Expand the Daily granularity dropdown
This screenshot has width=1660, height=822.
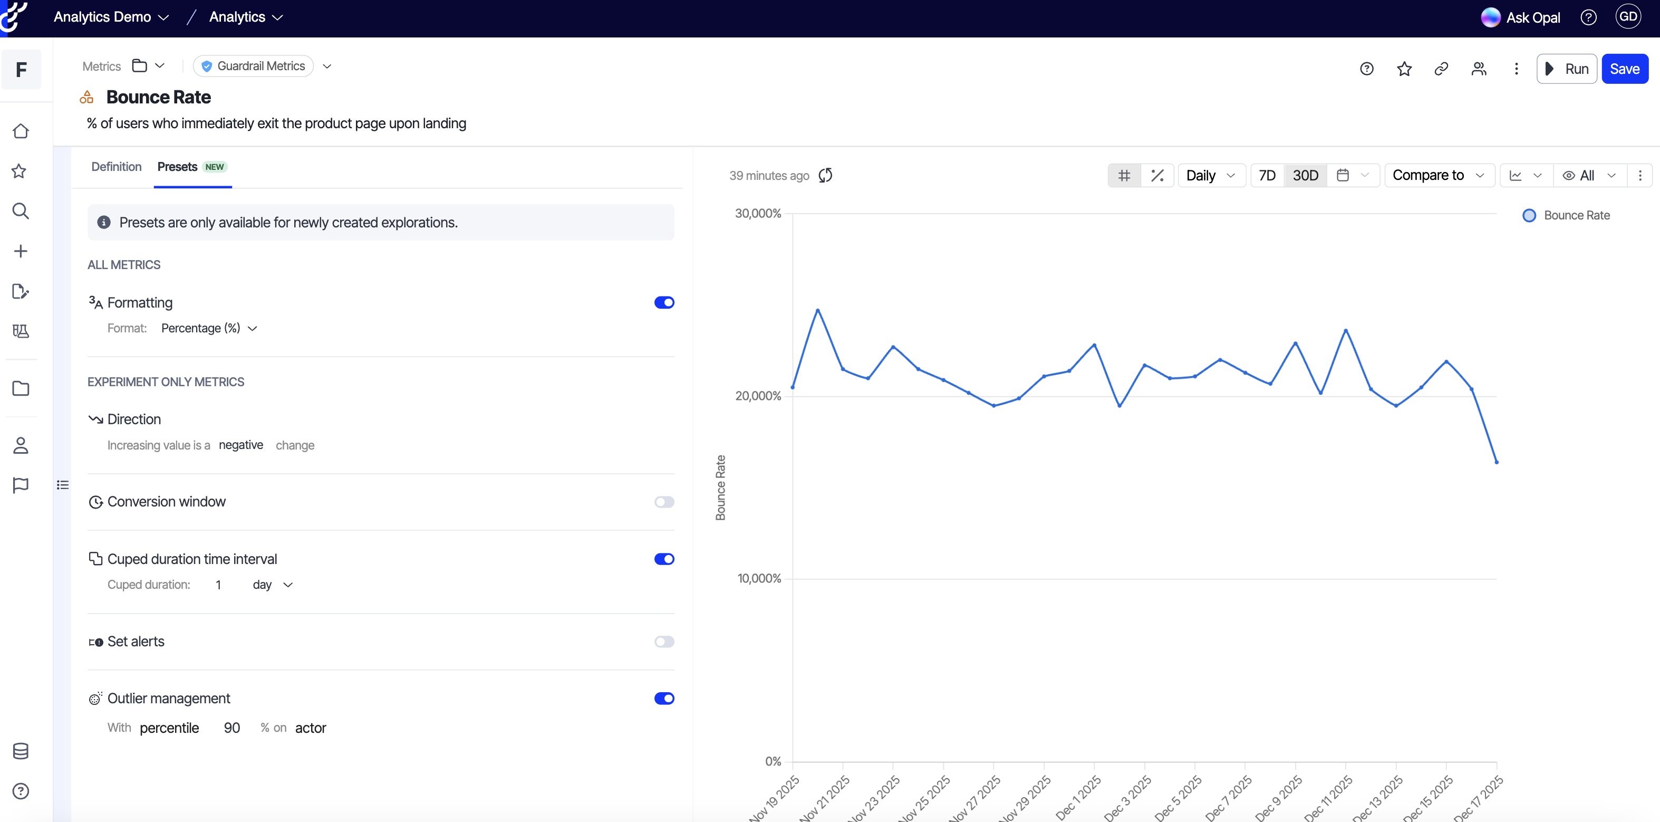tap(1210, 175)
